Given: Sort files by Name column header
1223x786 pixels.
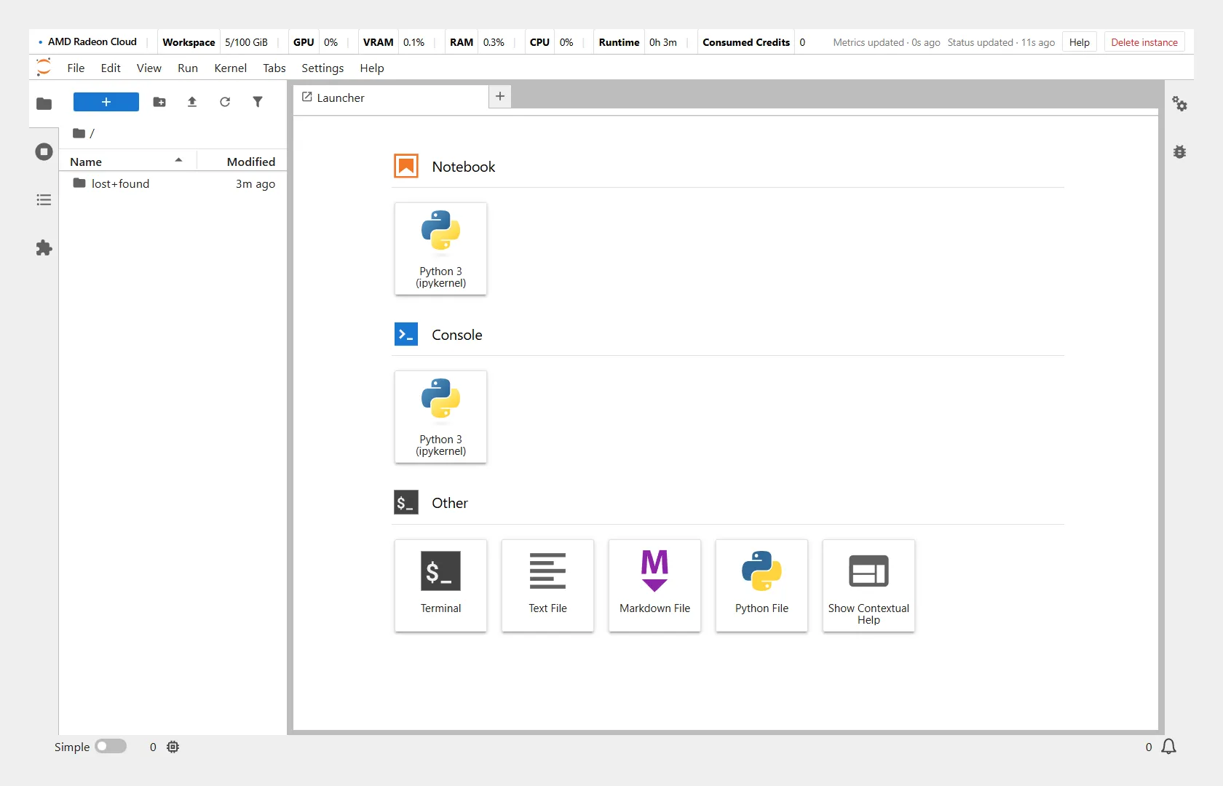Looking at the screenshot, I should coord(127,162).
